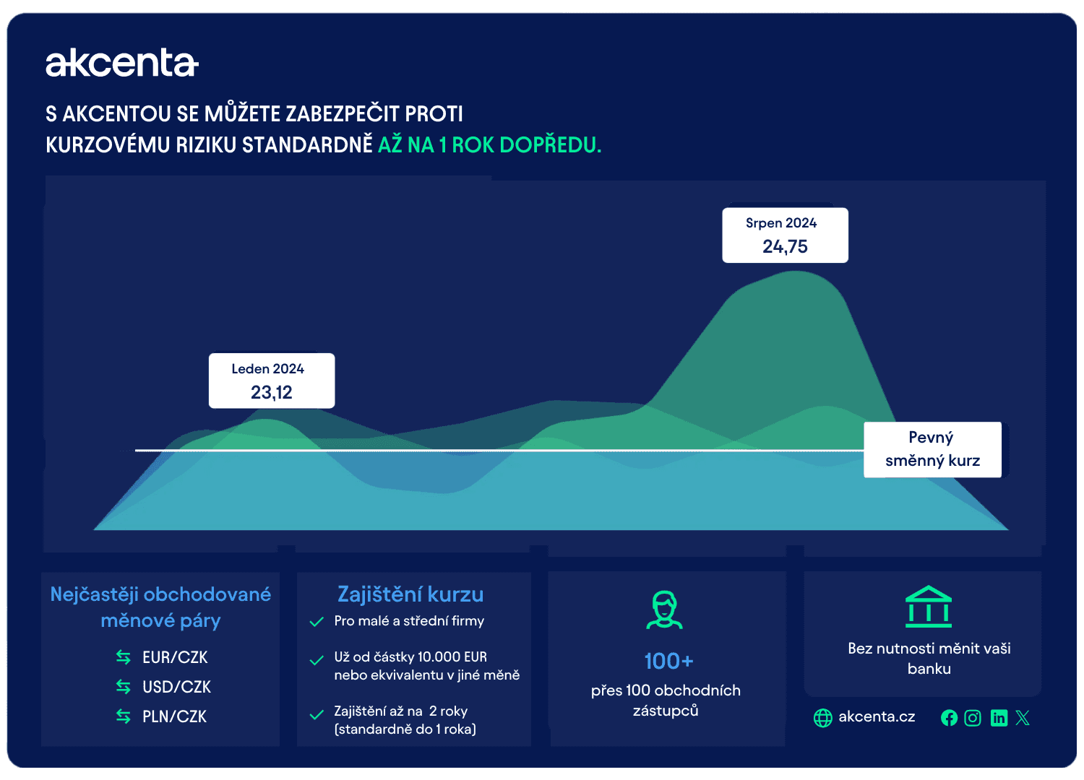
Task: Click the exchange arrows icon beside USD/CZK
Action: coord(124,687)
